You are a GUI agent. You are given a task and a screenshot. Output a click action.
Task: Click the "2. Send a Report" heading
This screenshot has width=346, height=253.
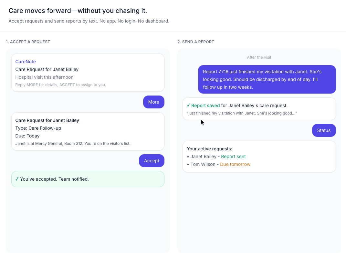196,42
